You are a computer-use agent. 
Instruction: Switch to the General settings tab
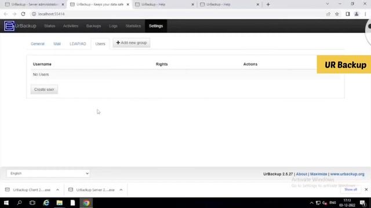click(x=38, y=44)
